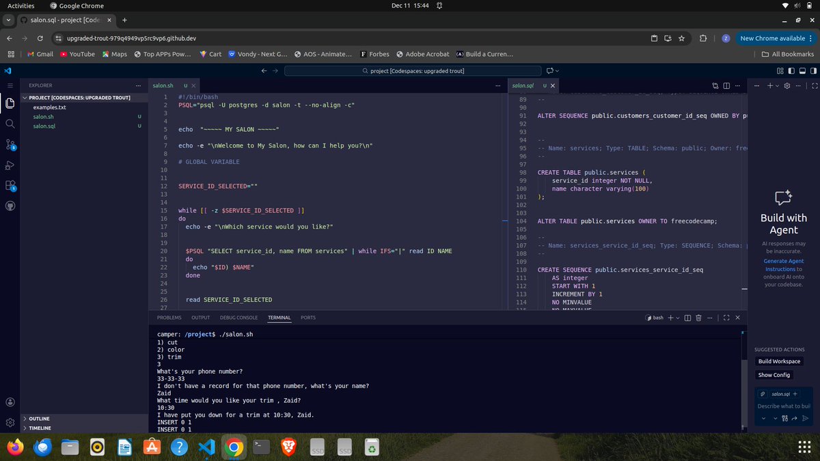The width and height of the screenshot is (820, 461).
Task: Open Activities in the top bar
Action: click(20, 5)
